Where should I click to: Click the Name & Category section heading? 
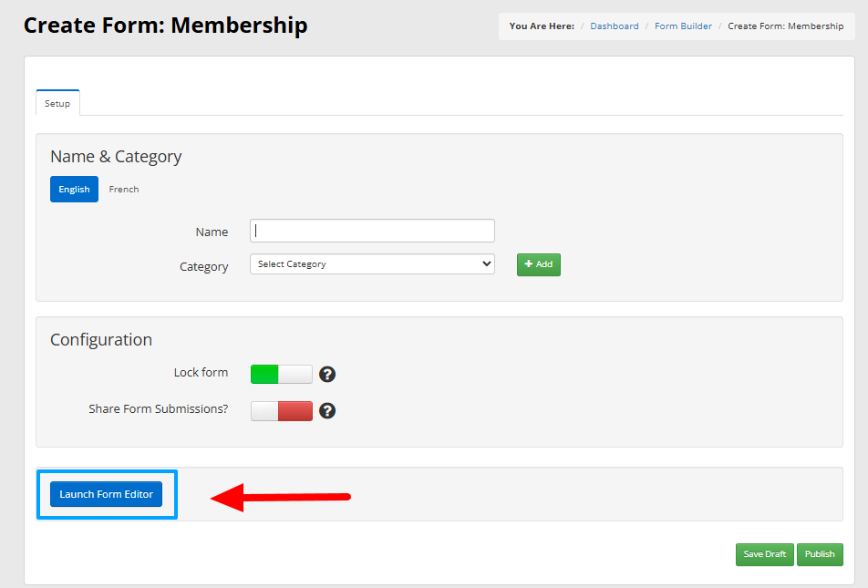(x=116, y=157)
